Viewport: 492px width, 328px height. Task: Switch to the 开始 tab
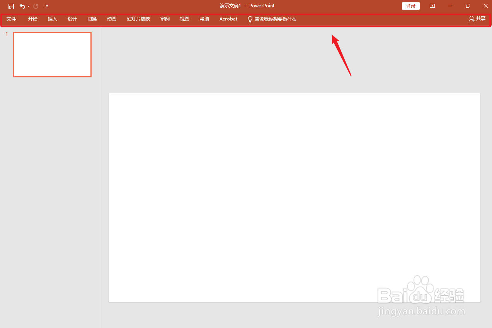pyautogui.click(x=33, y=19)
